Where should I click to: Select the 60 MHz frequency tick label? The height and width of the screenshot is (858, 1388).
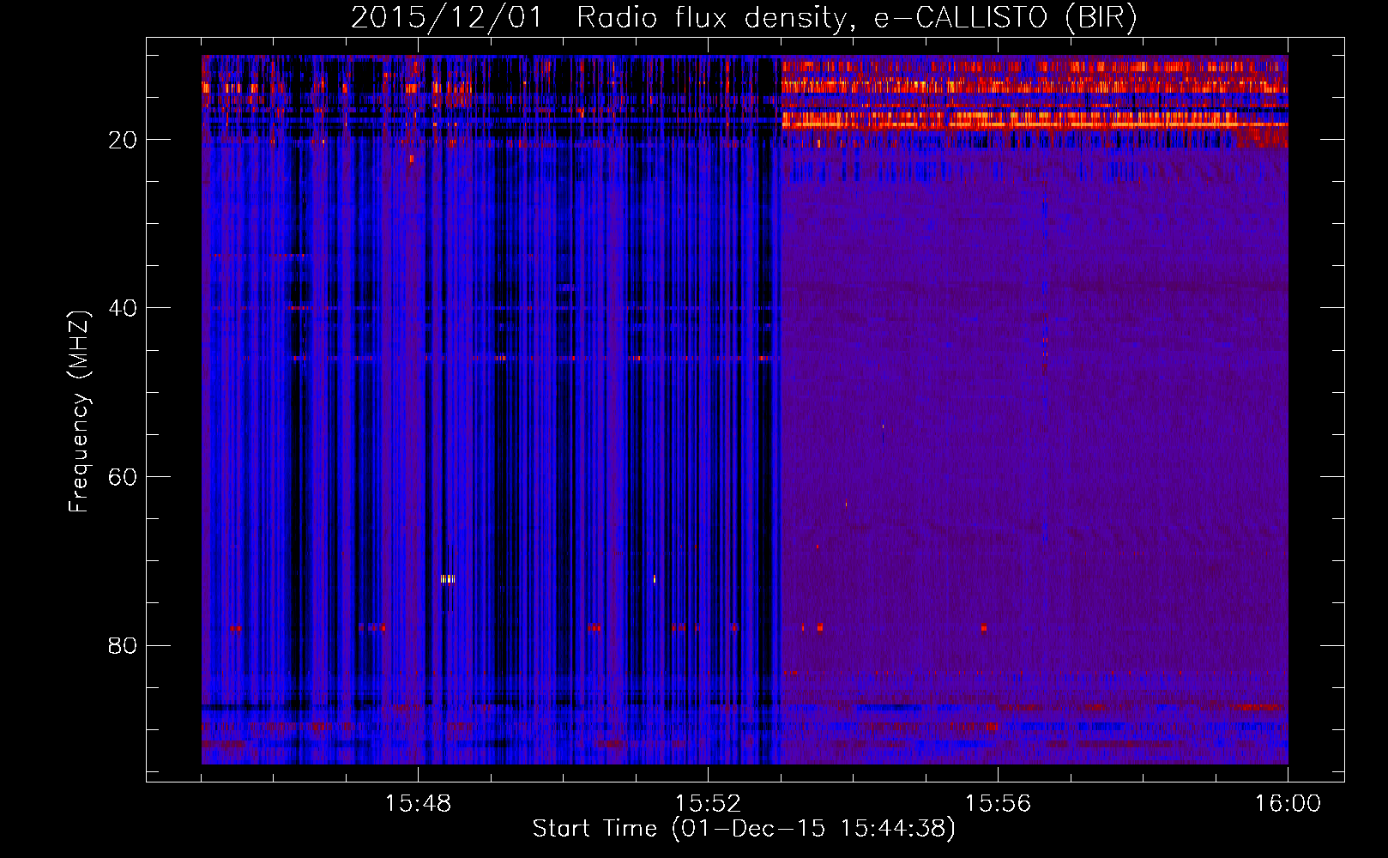124,477
